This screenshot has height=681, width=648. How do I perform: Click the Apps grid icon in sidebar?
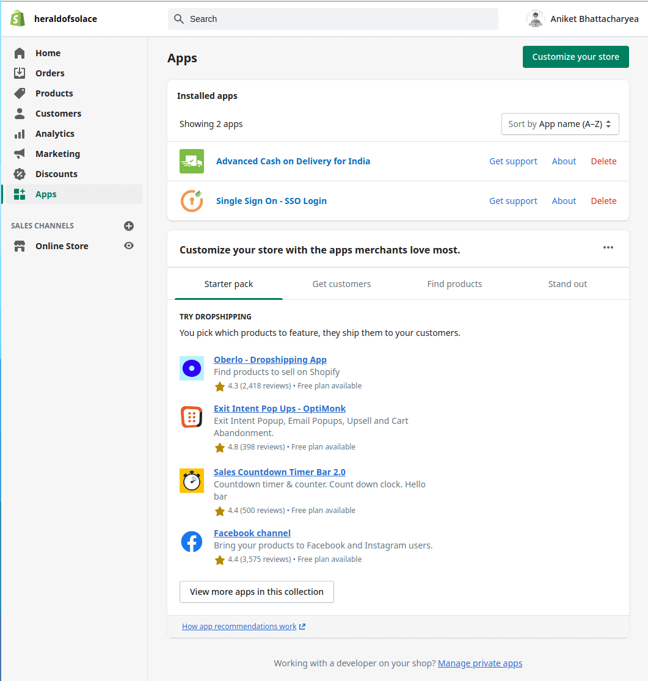(x=20, y=194)
